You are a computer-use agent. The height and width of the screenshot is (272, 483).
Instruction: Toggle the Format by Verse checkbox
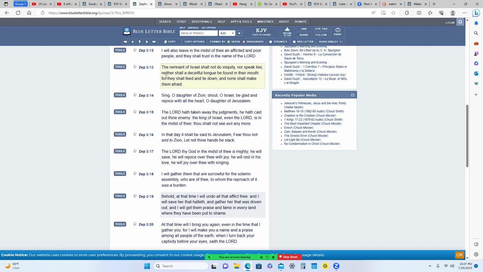229,42
